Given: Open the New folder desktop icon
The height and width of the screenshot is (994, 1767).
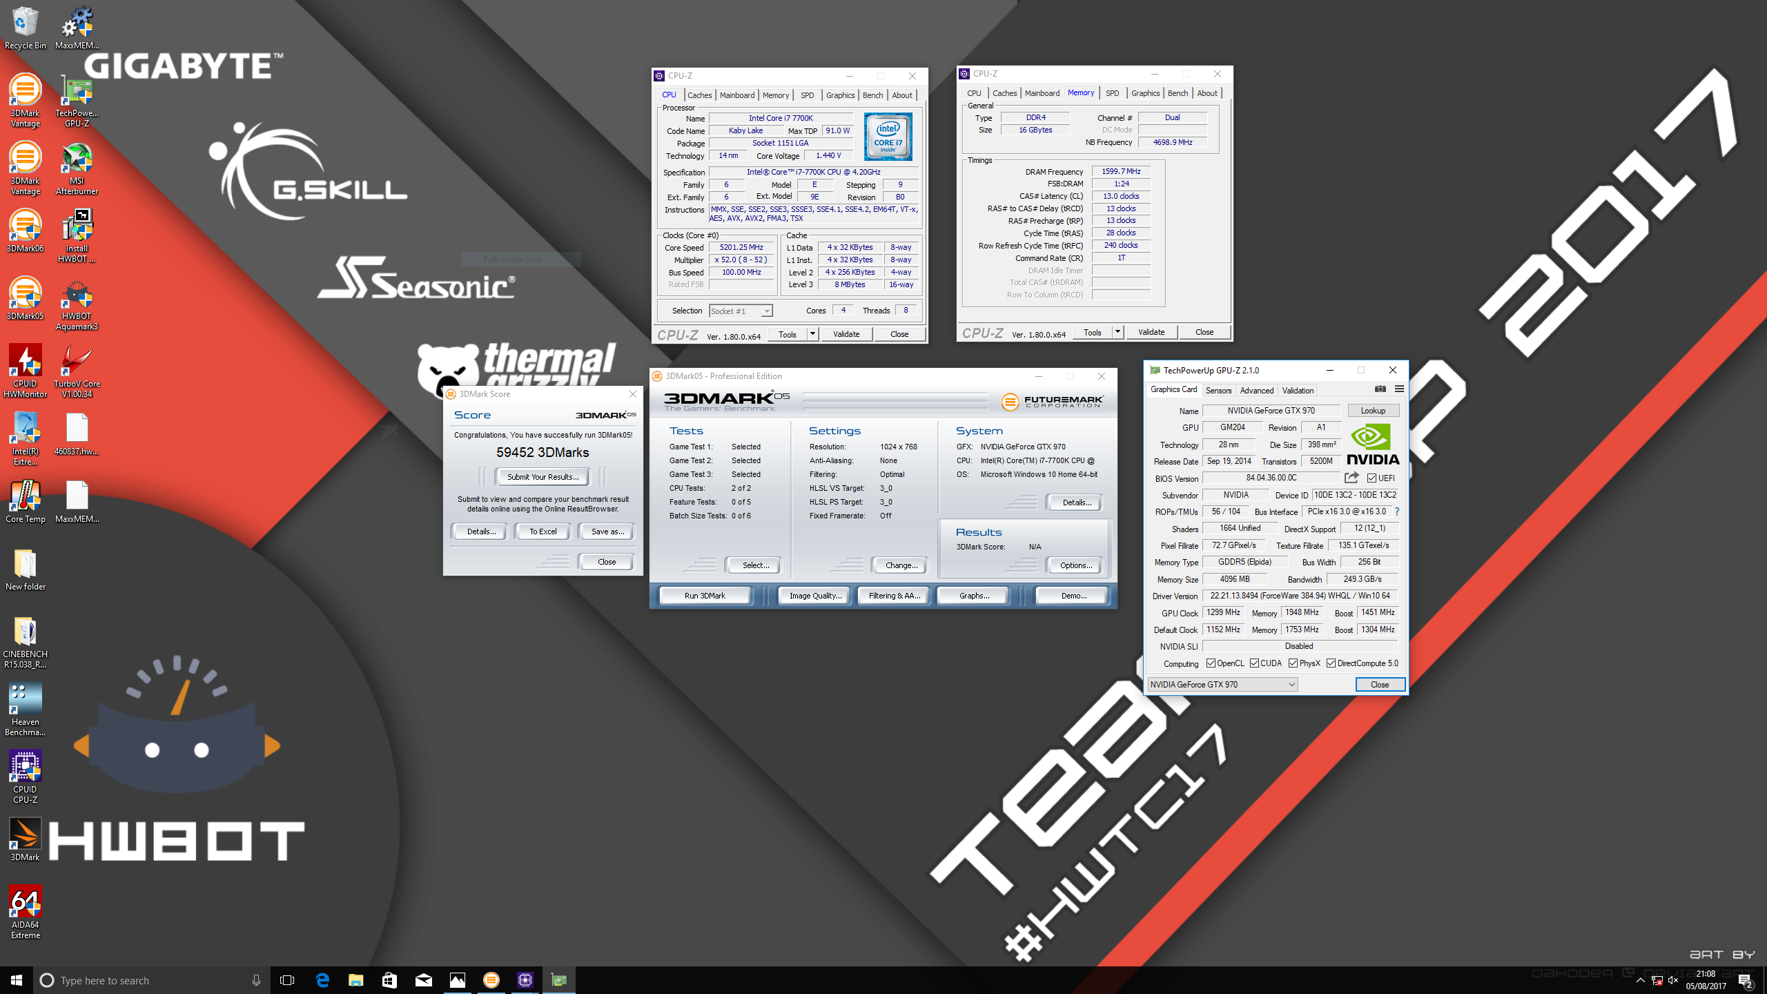Looking at the screenshot, I should [26, 569].
